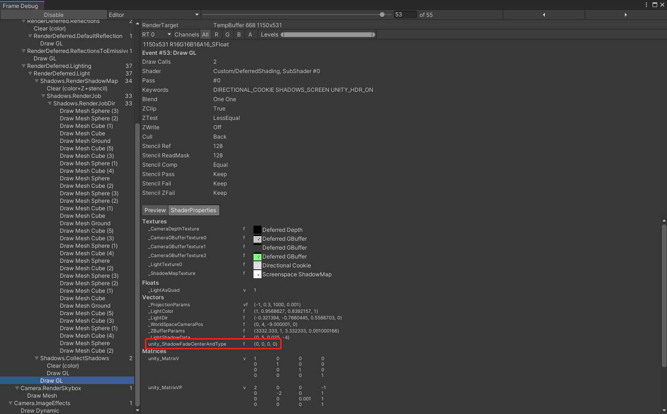
Task: Click the _ProjectionParams property name
Action: [x=169, y=305]
